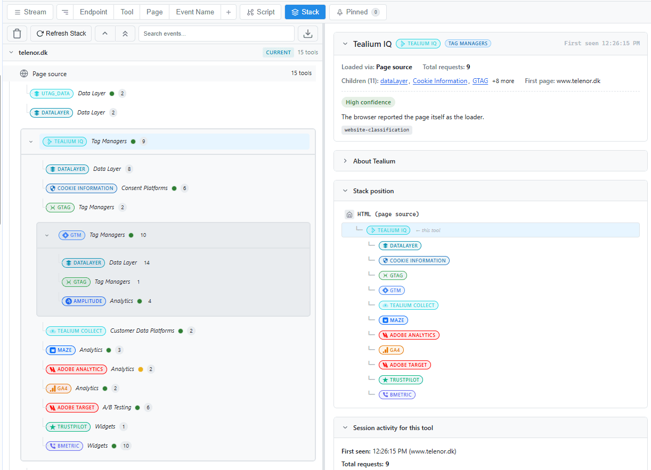This screenshot has height=470, width=651.
Task: Click '15 tools' on the Page source row
Action: [302, 73]
